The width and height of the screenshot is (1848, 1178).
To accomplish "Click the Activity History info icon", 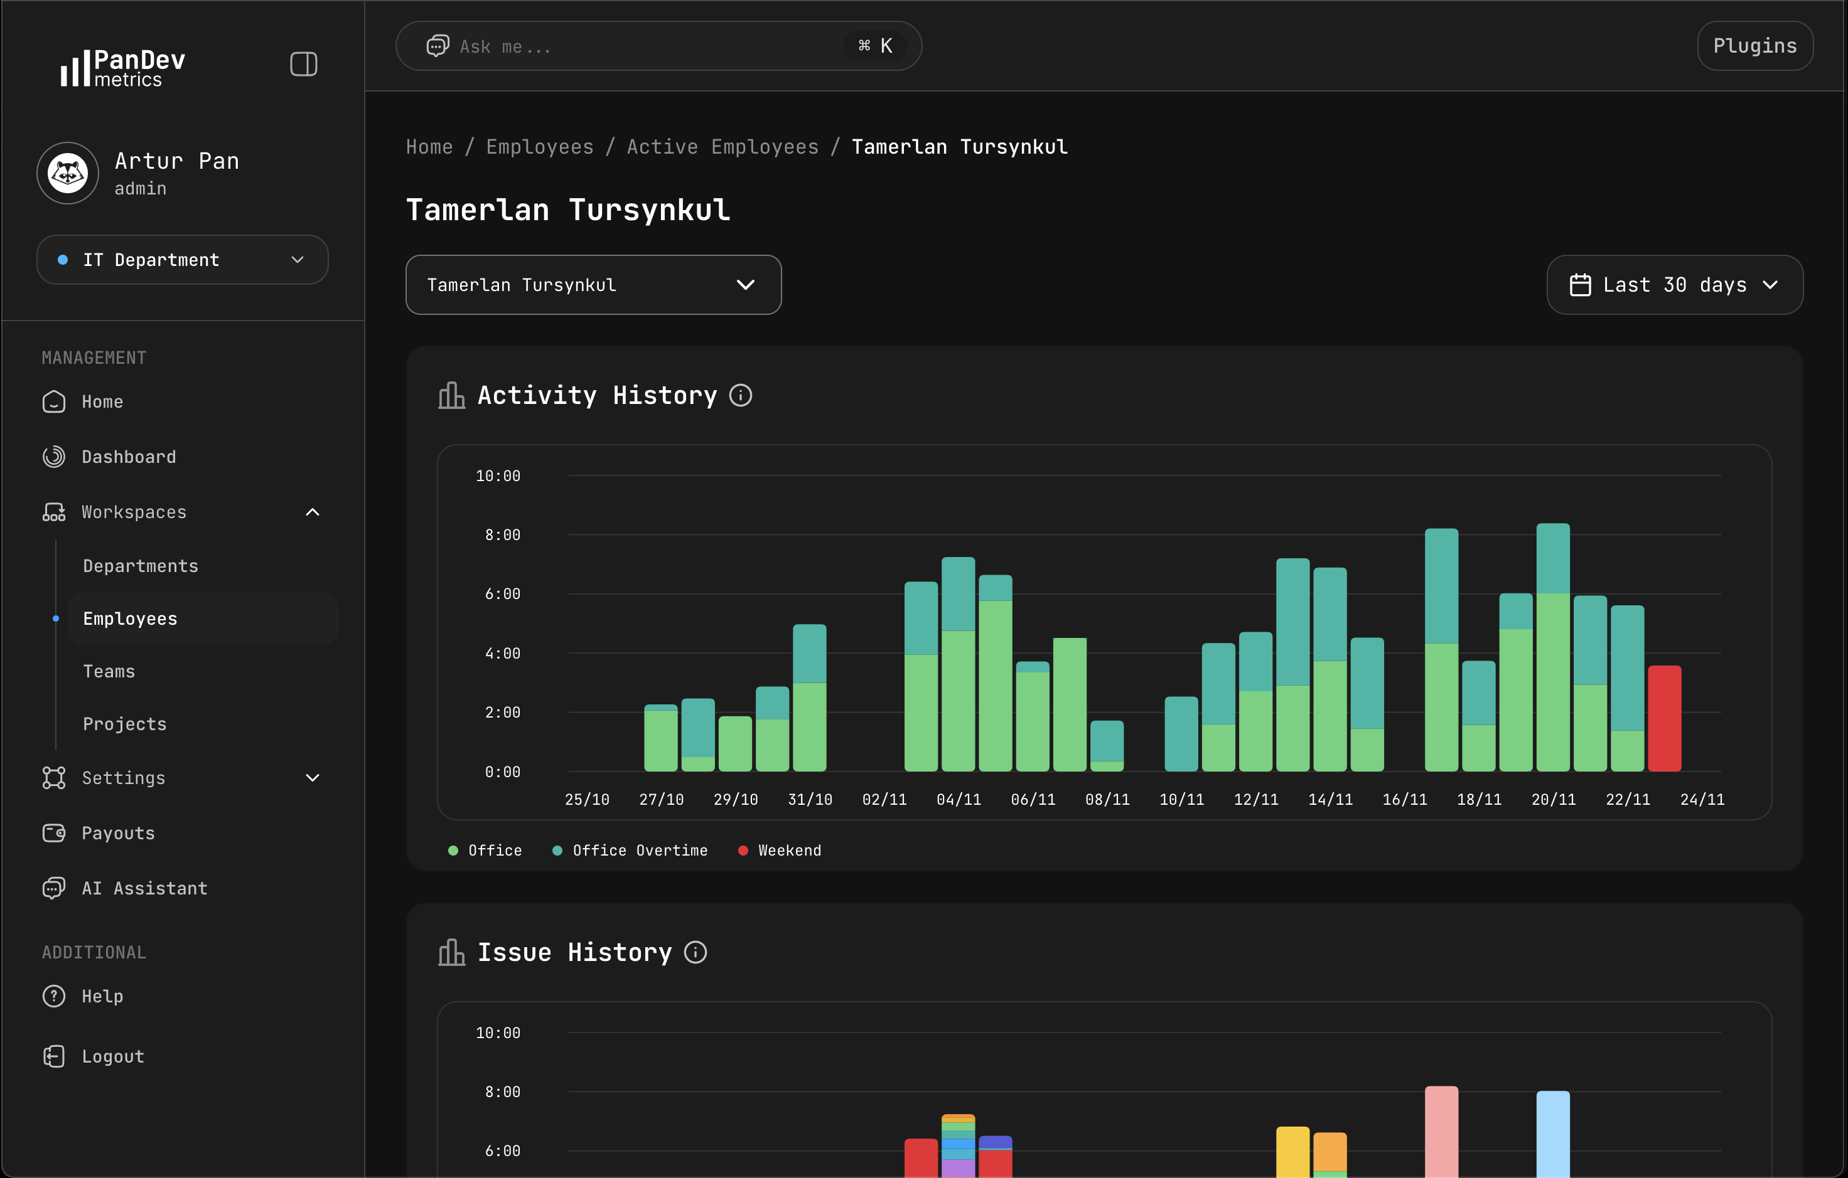I will (741, 395).
